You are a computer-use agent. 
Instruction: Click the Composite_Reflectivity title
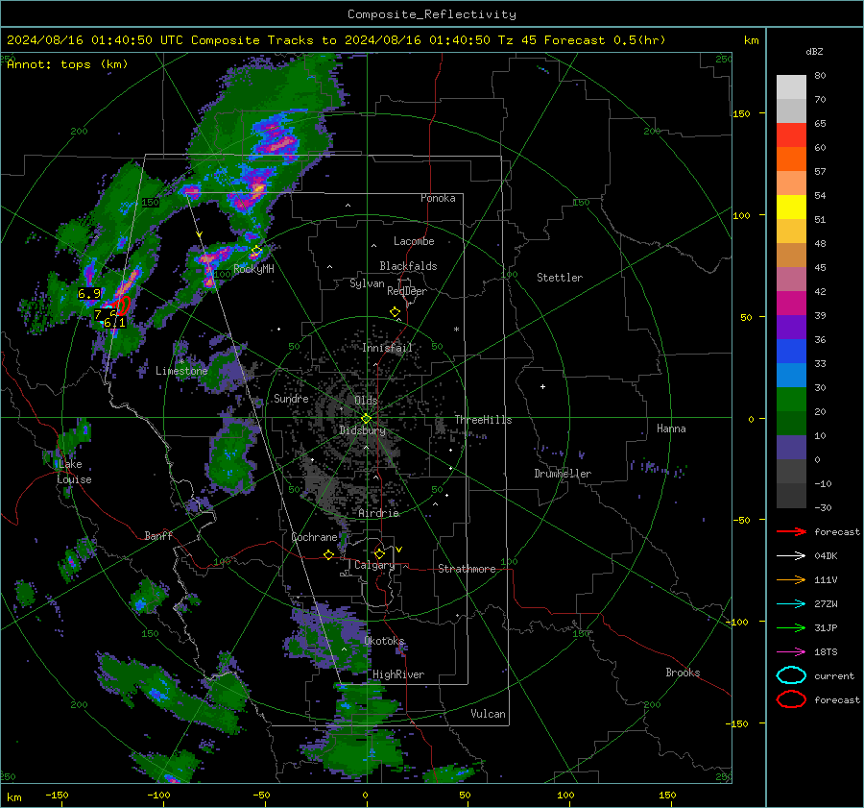pos(432,14)
